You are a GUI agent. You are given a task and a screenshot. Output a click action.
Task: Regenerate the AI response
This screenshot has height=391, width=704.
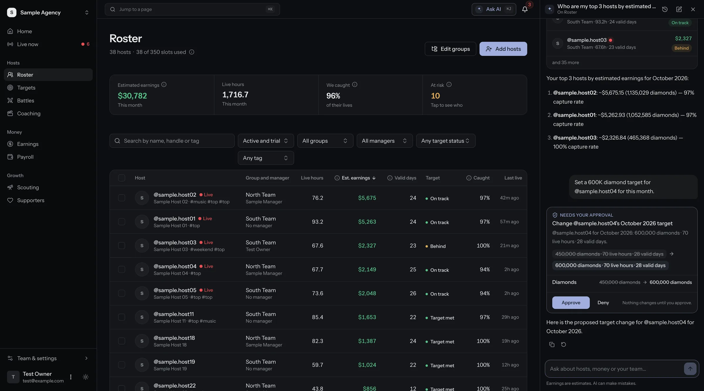pyautogui.click(x=563, y=344)
